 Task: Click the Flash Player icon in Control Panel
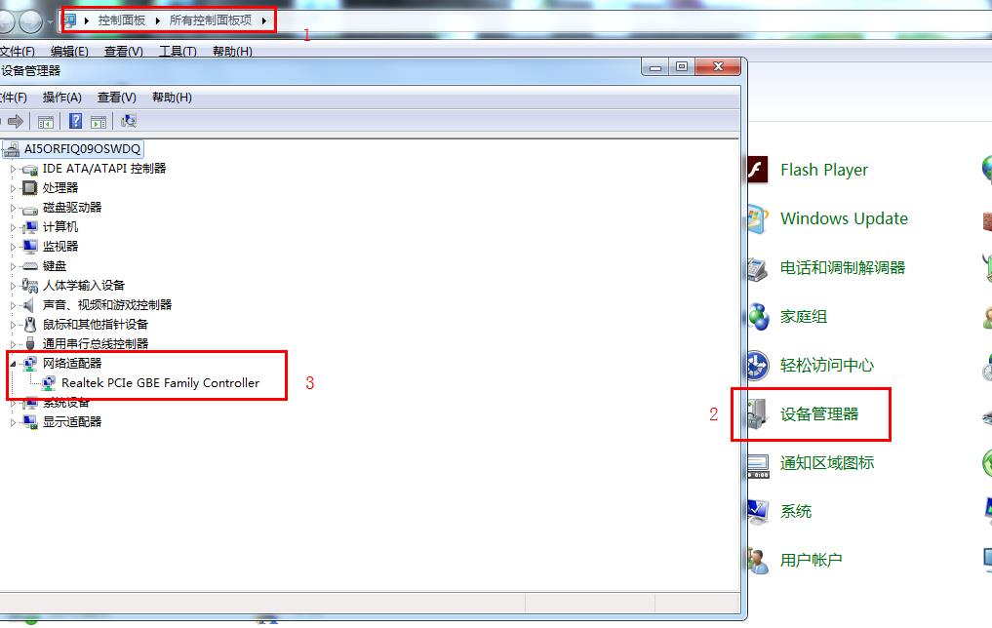(x=757, y=170)
